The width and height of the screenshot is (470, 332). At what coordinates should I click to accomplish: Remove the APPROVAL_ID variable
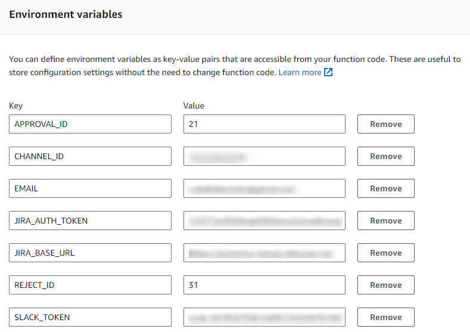click(385, 124)
